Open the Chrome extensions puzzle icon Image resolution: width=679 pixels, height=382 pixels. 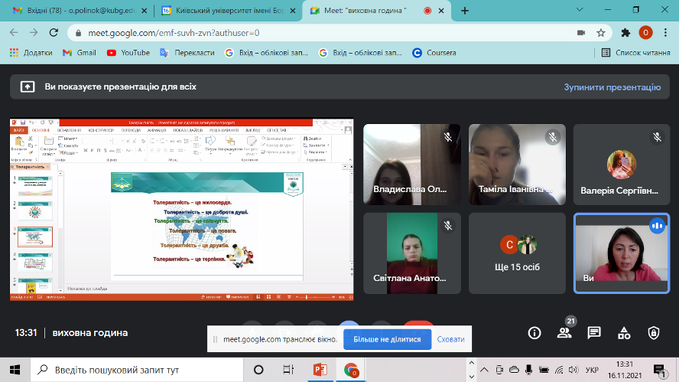tap(625, 33)
